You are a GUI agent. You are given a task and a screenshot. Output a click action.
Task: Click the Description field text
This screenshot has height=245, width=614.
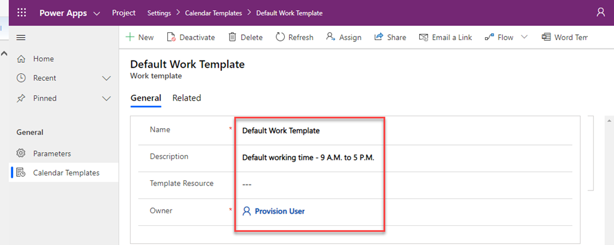tap(312, 157)
